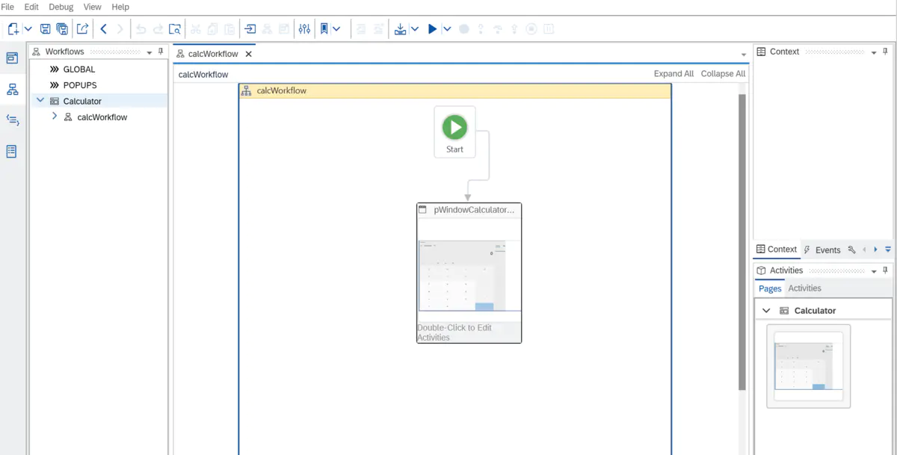Open the Edit menu

point(31,7)
